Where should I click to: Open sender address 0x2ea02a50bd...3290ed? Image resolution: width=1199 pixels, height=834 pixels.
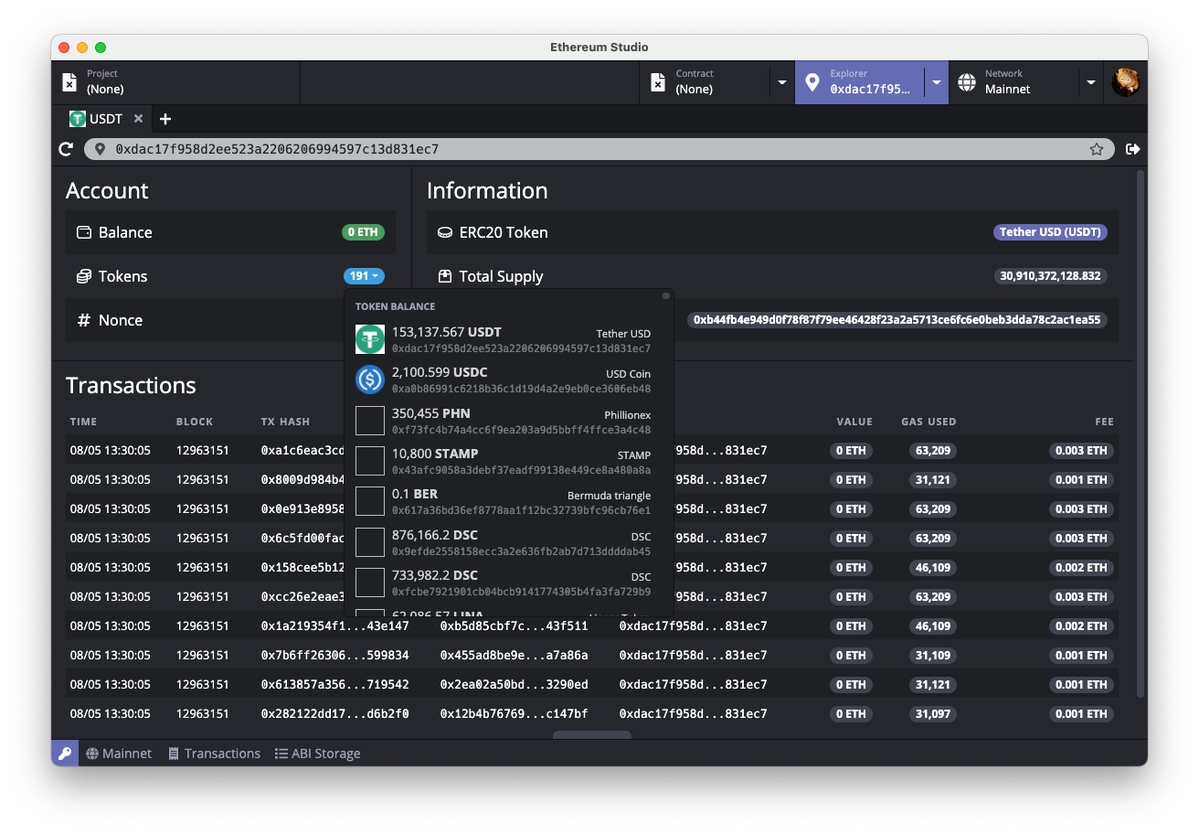514,685
